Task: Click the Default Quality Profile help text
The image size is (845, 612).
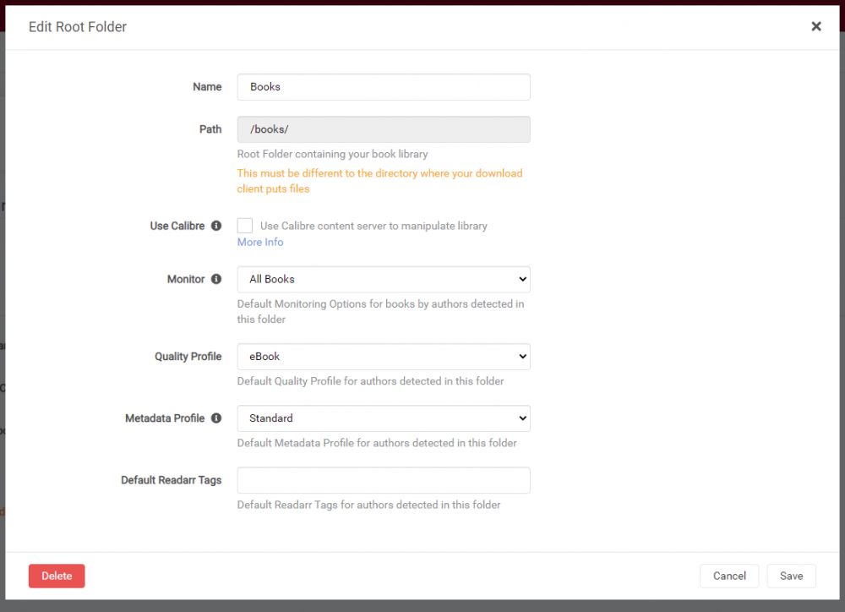Action: [370, 381]
